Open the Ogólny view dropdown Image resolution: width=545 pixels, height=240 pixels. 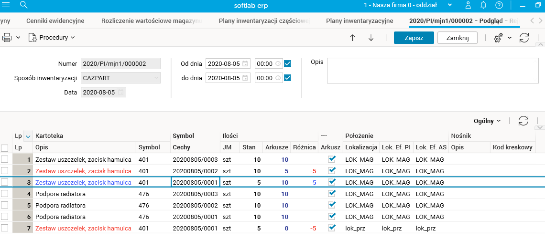[x=487, y=121]
